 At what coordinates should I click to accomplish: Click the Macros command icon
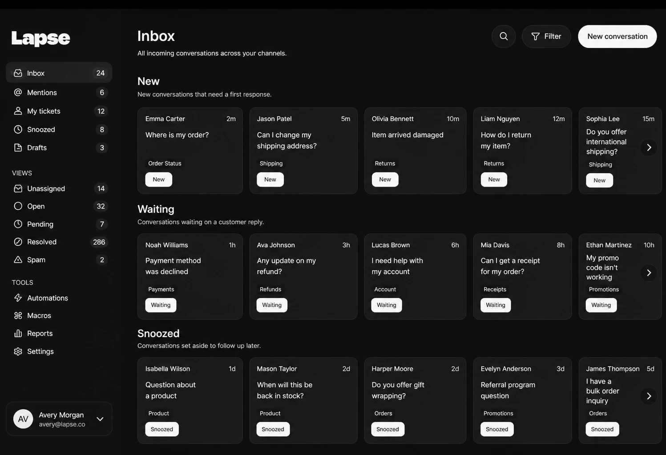[18, 315]
